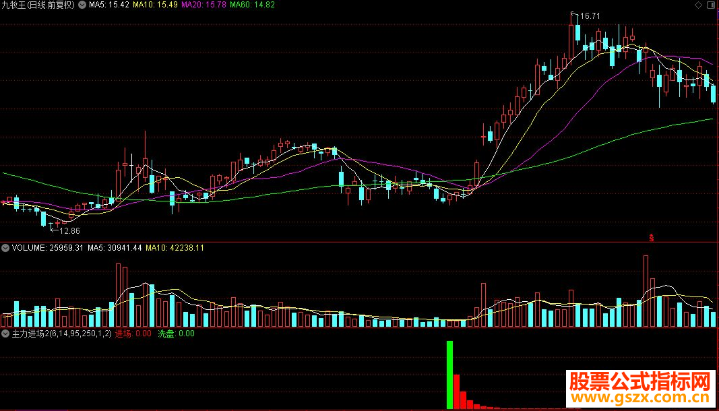Click the 12.86 low price marker
This screenshot has height=411, width=719.
pos(69,230)
